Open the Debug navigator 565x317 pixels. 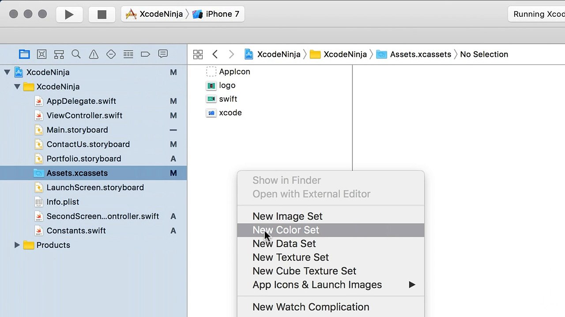coord(128,54)
